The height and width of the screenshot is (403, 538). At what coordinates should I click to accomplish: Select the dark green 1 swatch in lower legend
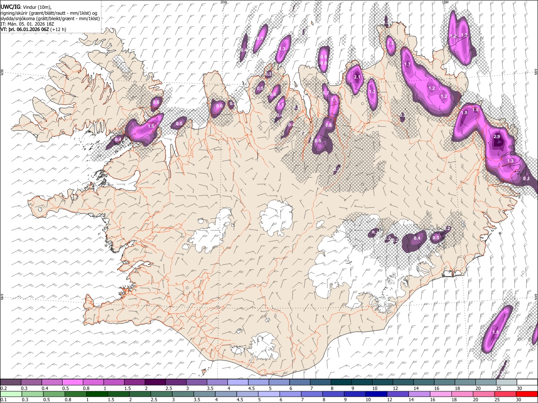(97, 394)
